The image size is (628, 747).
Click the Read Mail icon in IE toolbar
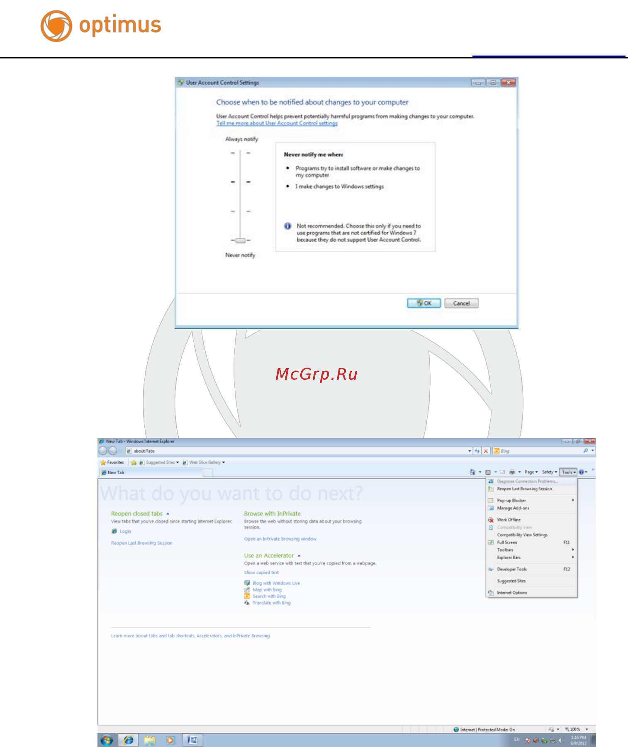503,472
